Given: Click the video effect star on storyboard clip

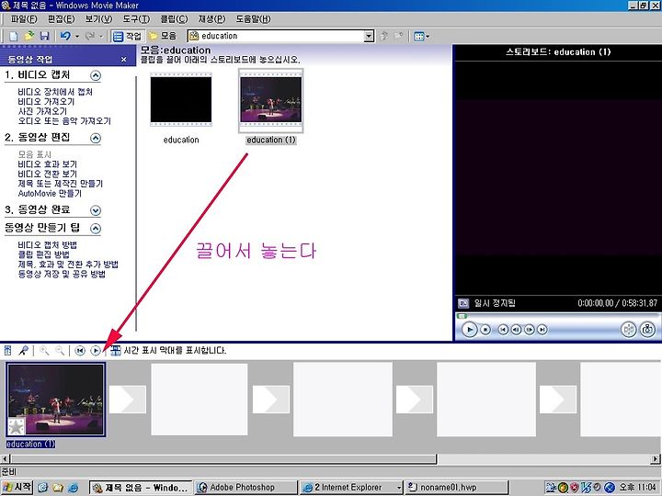Looking at the screenshot, I should 16,427.
